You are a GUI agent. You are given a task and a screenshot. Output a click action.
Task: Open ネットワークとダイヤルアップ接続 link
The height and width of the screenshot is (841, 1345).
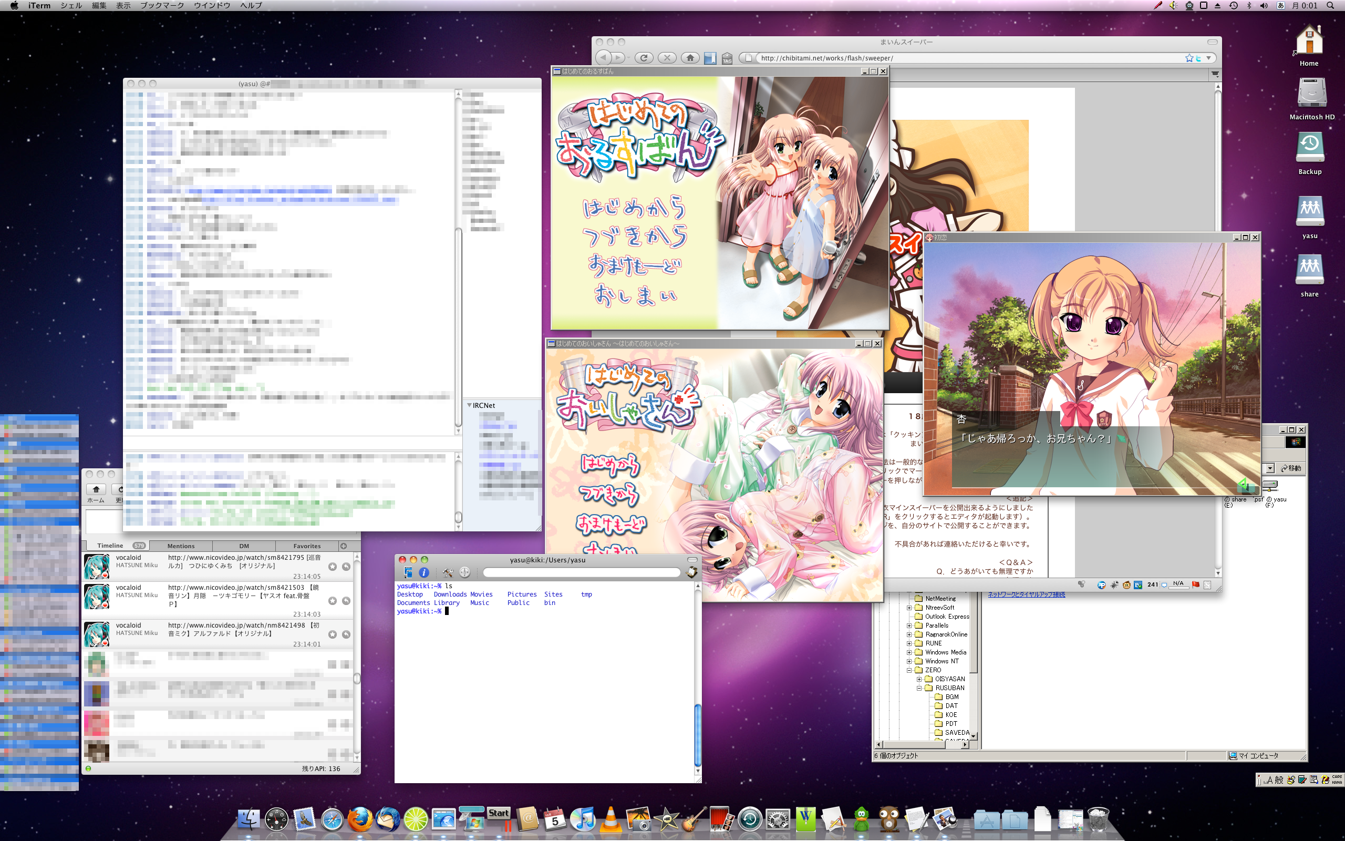[x=1026, y=594]
